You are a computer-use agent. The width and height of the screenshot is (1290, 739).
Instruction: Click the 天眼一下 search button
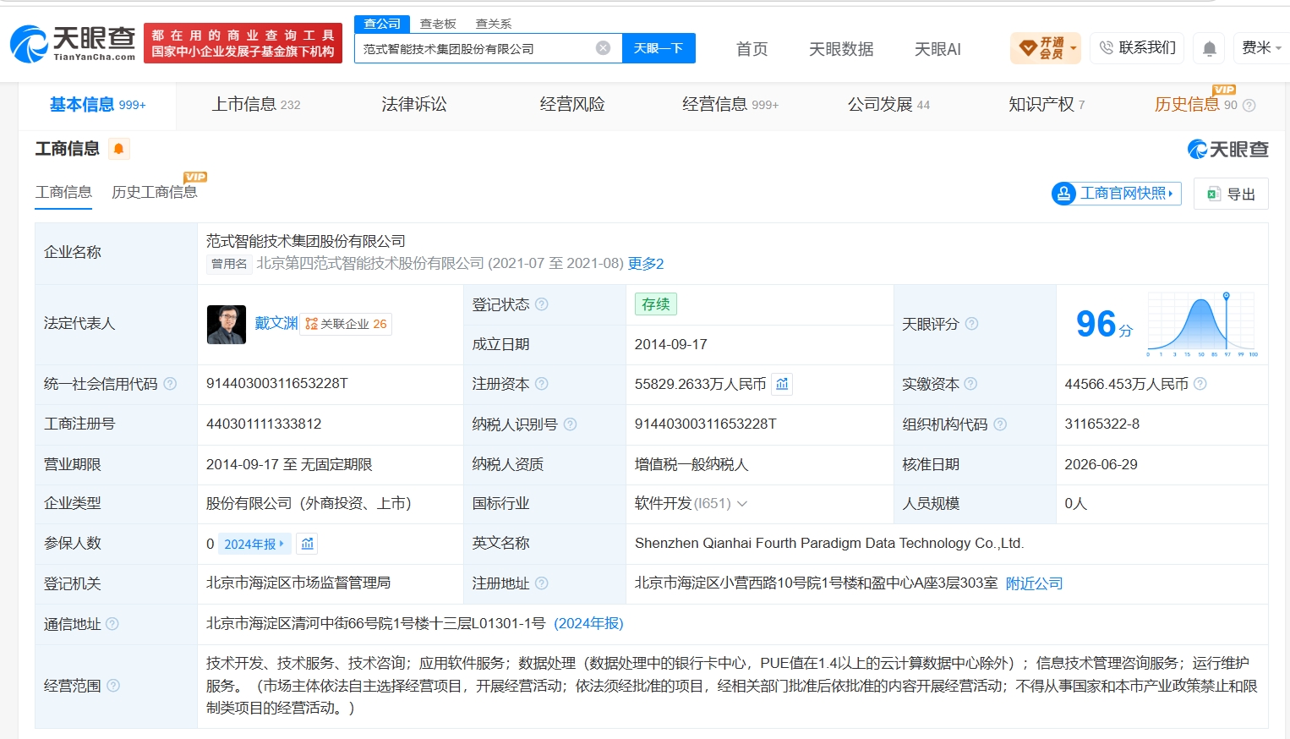pyautogui.click(x=659, y=48)
